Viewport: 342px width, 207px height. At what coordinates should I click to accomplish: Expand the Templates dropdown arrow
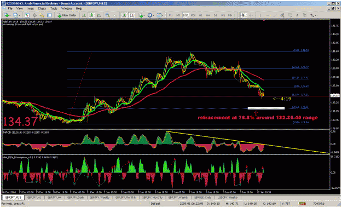[163, 15]
